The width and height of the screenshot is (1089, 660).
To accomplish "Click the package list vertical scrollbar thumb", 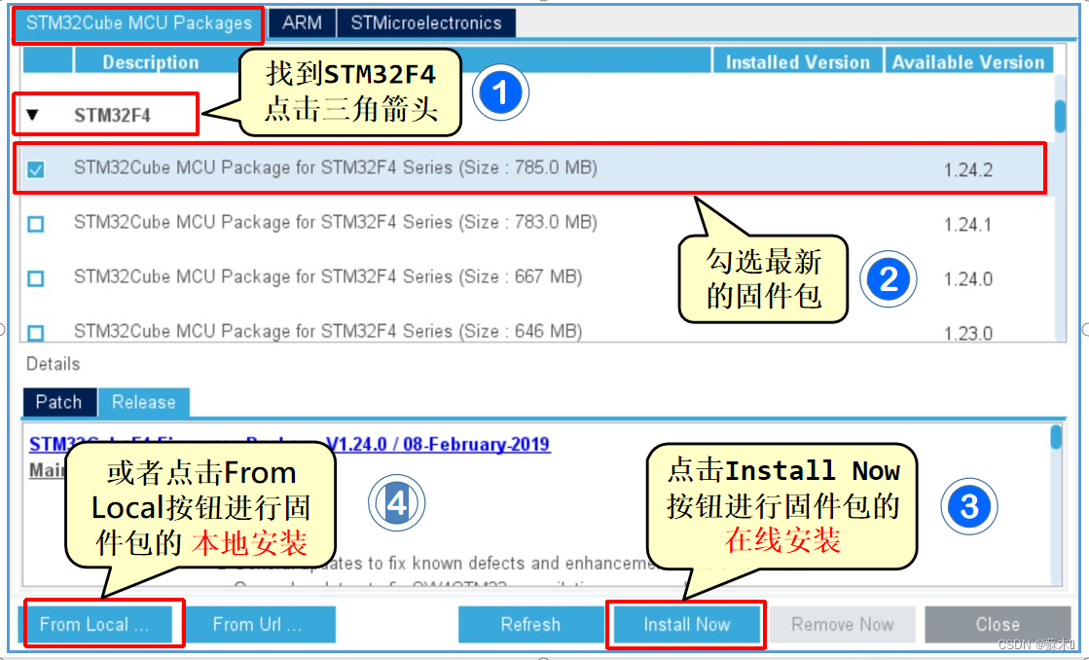I will [1060, 116].
